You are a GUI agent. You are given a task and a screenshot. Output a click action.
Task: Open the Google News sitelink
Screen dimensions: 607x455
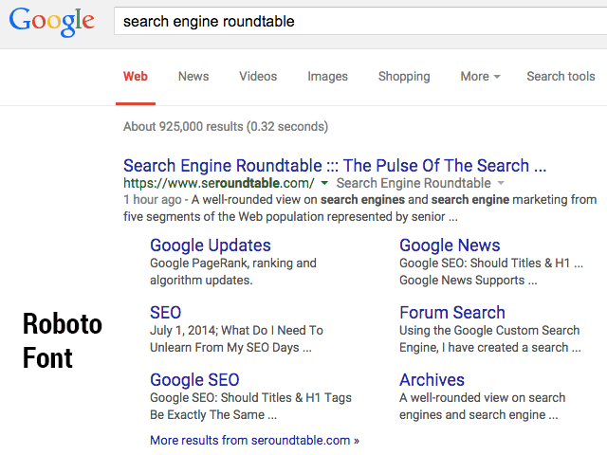(450, 246)
